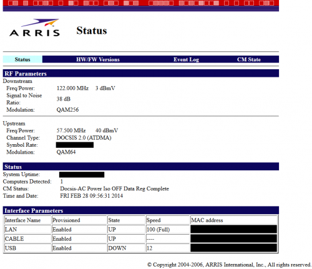Select the downstream frequency 122.000 MHz
This screenshot has height=269, width=312.
coord(72,88)
